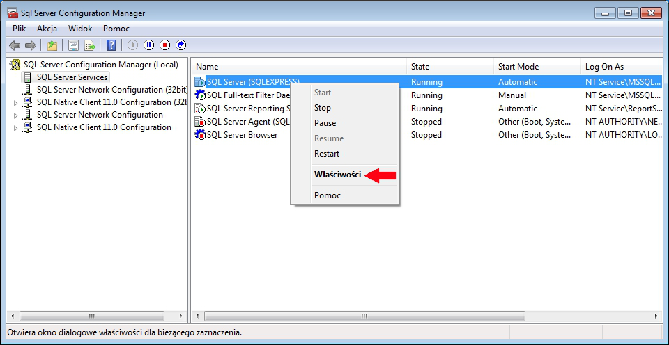Minimize the Configuration Manager window

(x=606, y=13)
